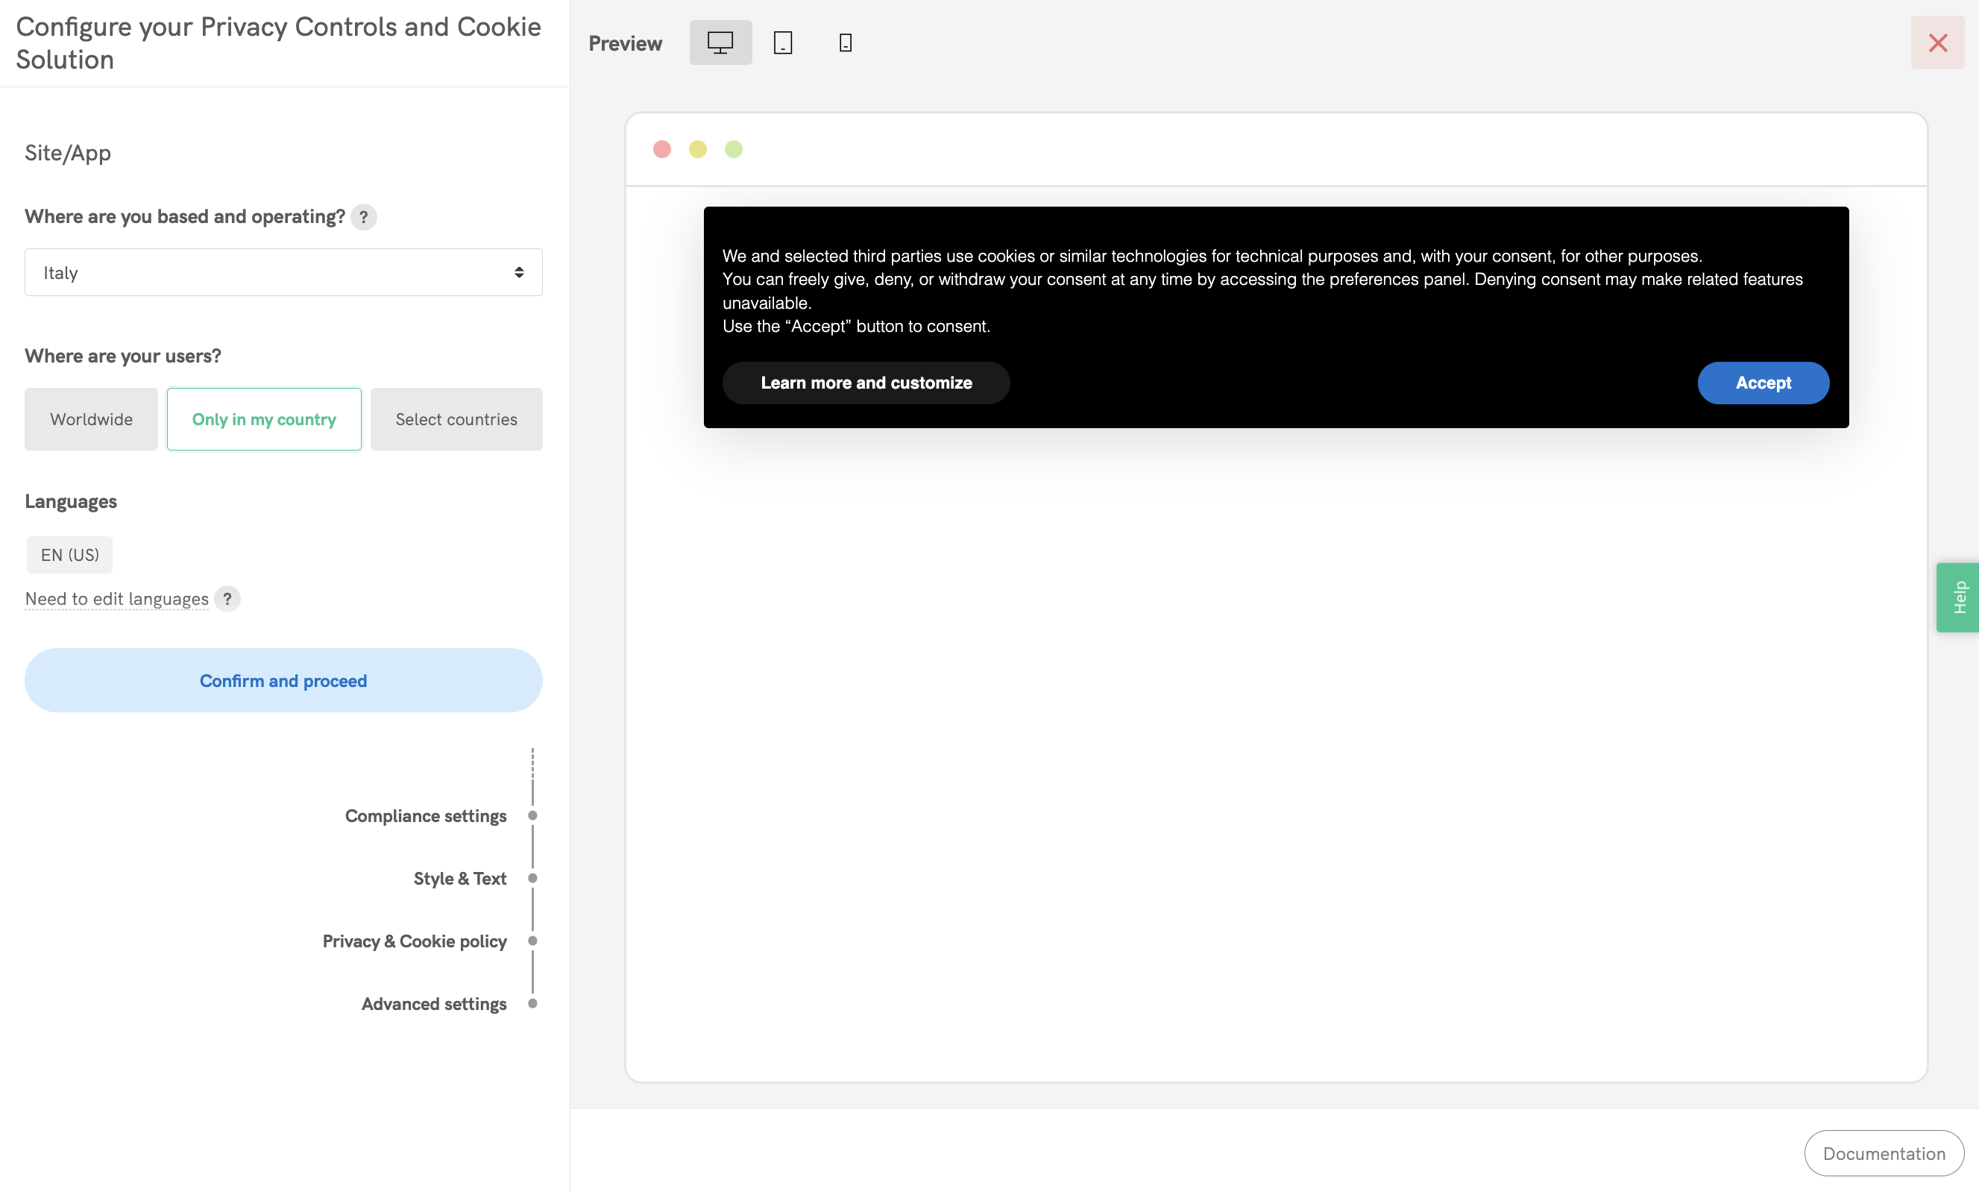The image size is (1979, 1192).
Task: Click the red traffic light dot
Action: pyautogui.click(x=661, y=148)
